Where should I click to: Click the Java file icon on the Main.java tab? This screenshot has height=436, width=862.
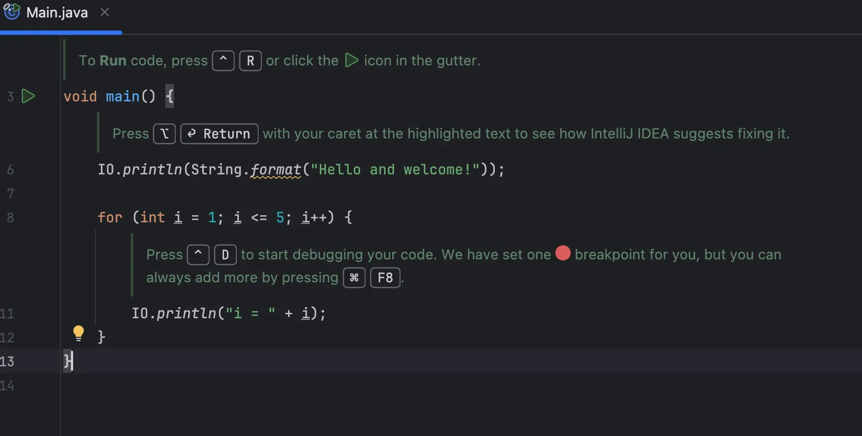(x=11, y=11)
